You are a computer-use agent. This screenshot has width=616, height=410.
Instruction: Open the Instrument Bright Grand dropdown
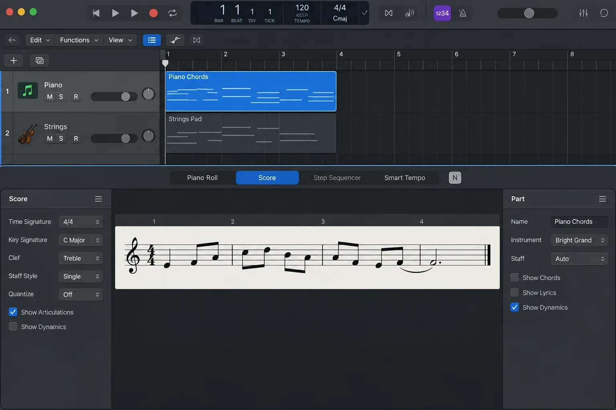click(x=580, y=240)
